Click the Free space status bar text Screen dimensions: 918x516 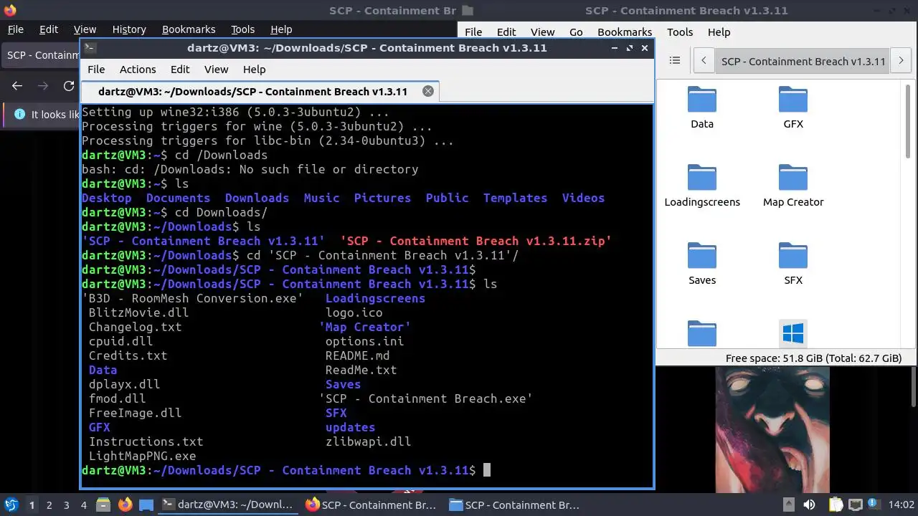point(813,358)
